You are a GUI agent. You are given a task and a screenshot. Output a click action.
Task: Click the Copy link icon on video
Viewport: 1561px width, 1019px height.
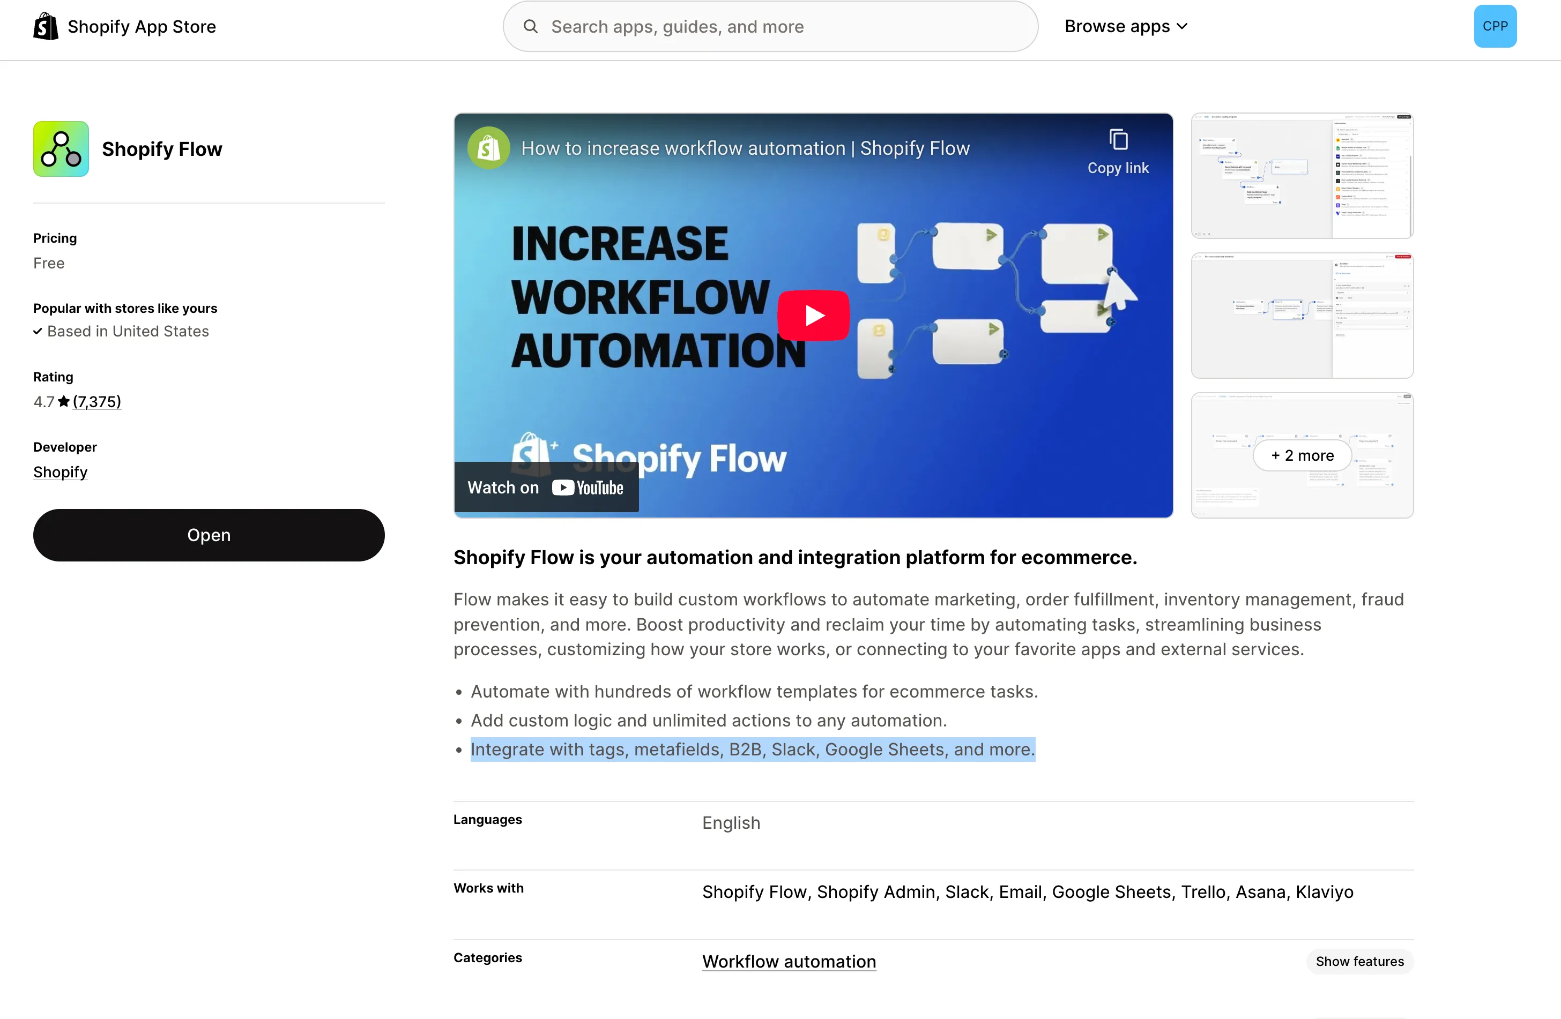click(x=1118, y=140)
